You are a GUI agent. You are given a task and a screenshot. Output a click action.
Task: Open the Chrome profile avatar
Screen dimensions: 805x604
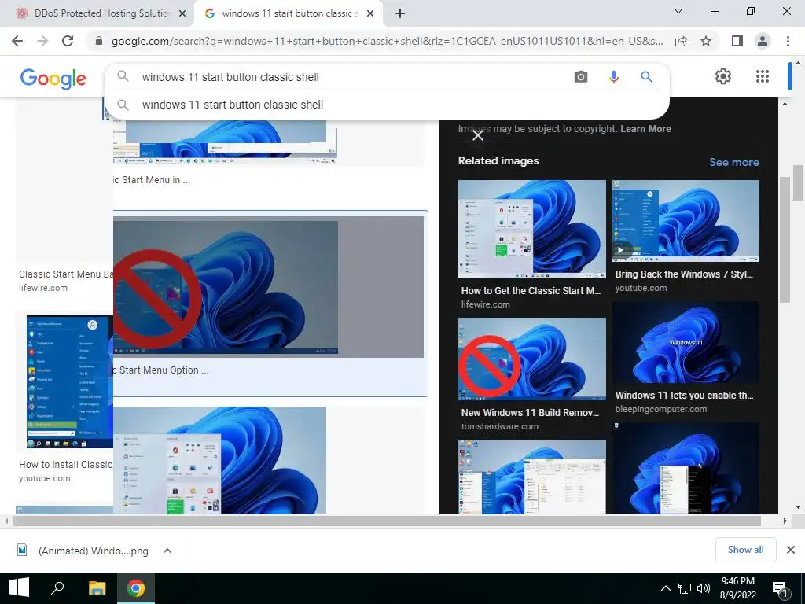763,41
